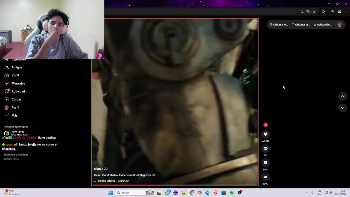The width and height of the screenshot is (350, 197).
Task: Open Spotify from the taskbar
Action: click(x=232, y=193)
